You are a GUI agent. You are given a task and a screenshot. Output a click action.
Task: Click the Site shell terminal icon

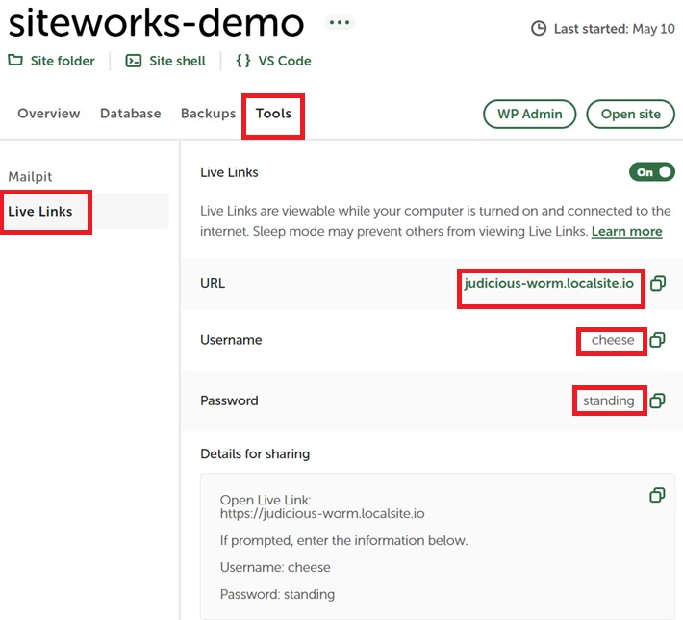point(134,61)
